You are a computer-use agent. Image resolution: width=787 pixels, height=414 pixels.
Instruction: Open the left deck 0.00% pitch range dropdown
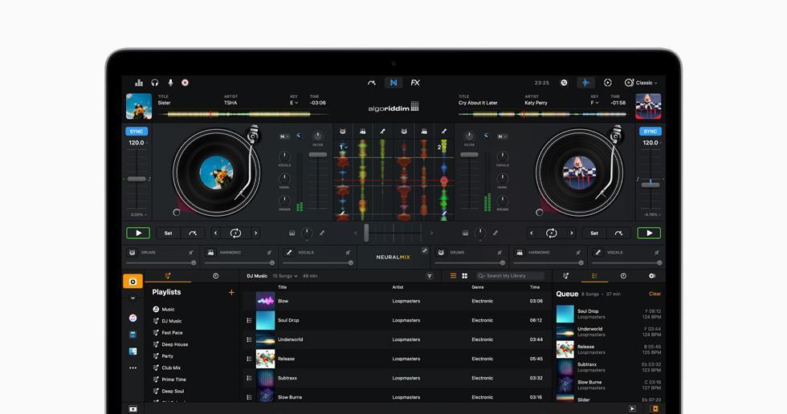(x=138, y=214)
